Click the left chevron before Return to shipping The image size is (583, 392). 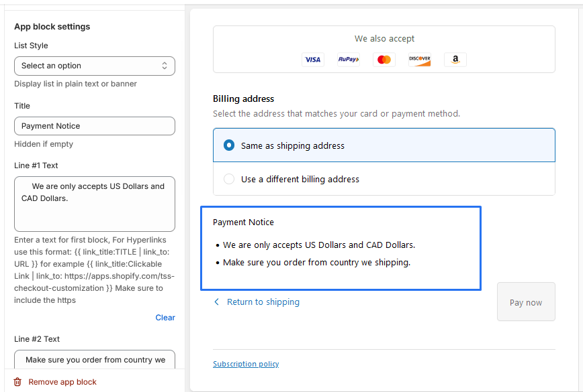(x=217, y=302)
